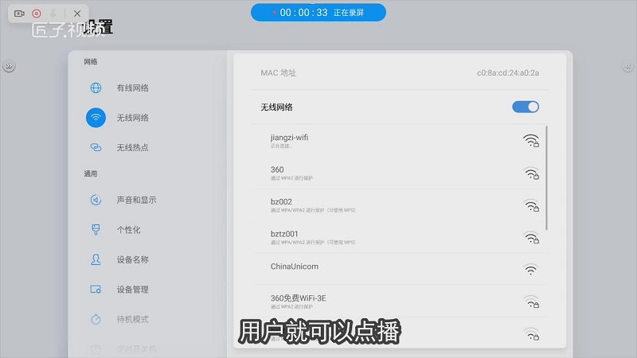Click the Wi-Fi list vertical scrollbar
The height and width of the screenshot is (358, 637).
pos(546,179)
